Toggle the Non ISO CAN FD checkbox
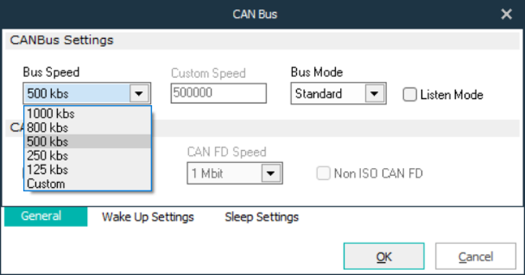The width and height of the screenshot is (525, 275). pyautogui.click(x=324, y=174)
